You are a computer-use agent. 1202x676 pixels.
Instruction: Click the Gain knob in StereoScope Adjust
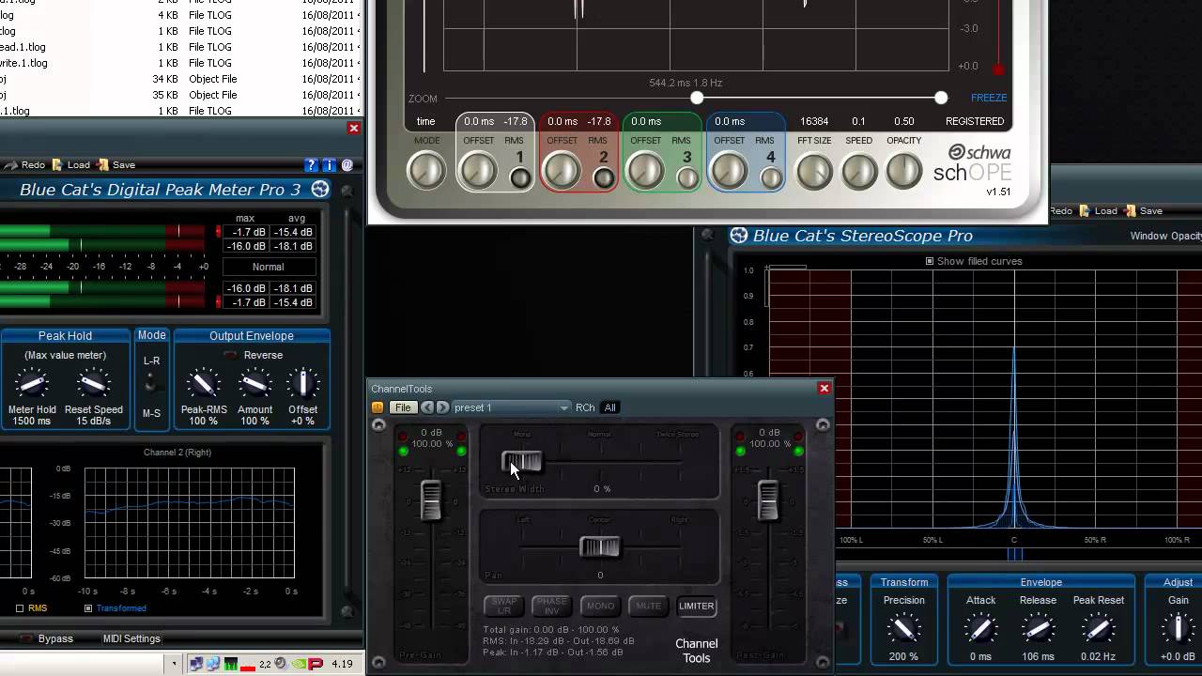[x=1178, y=629]
